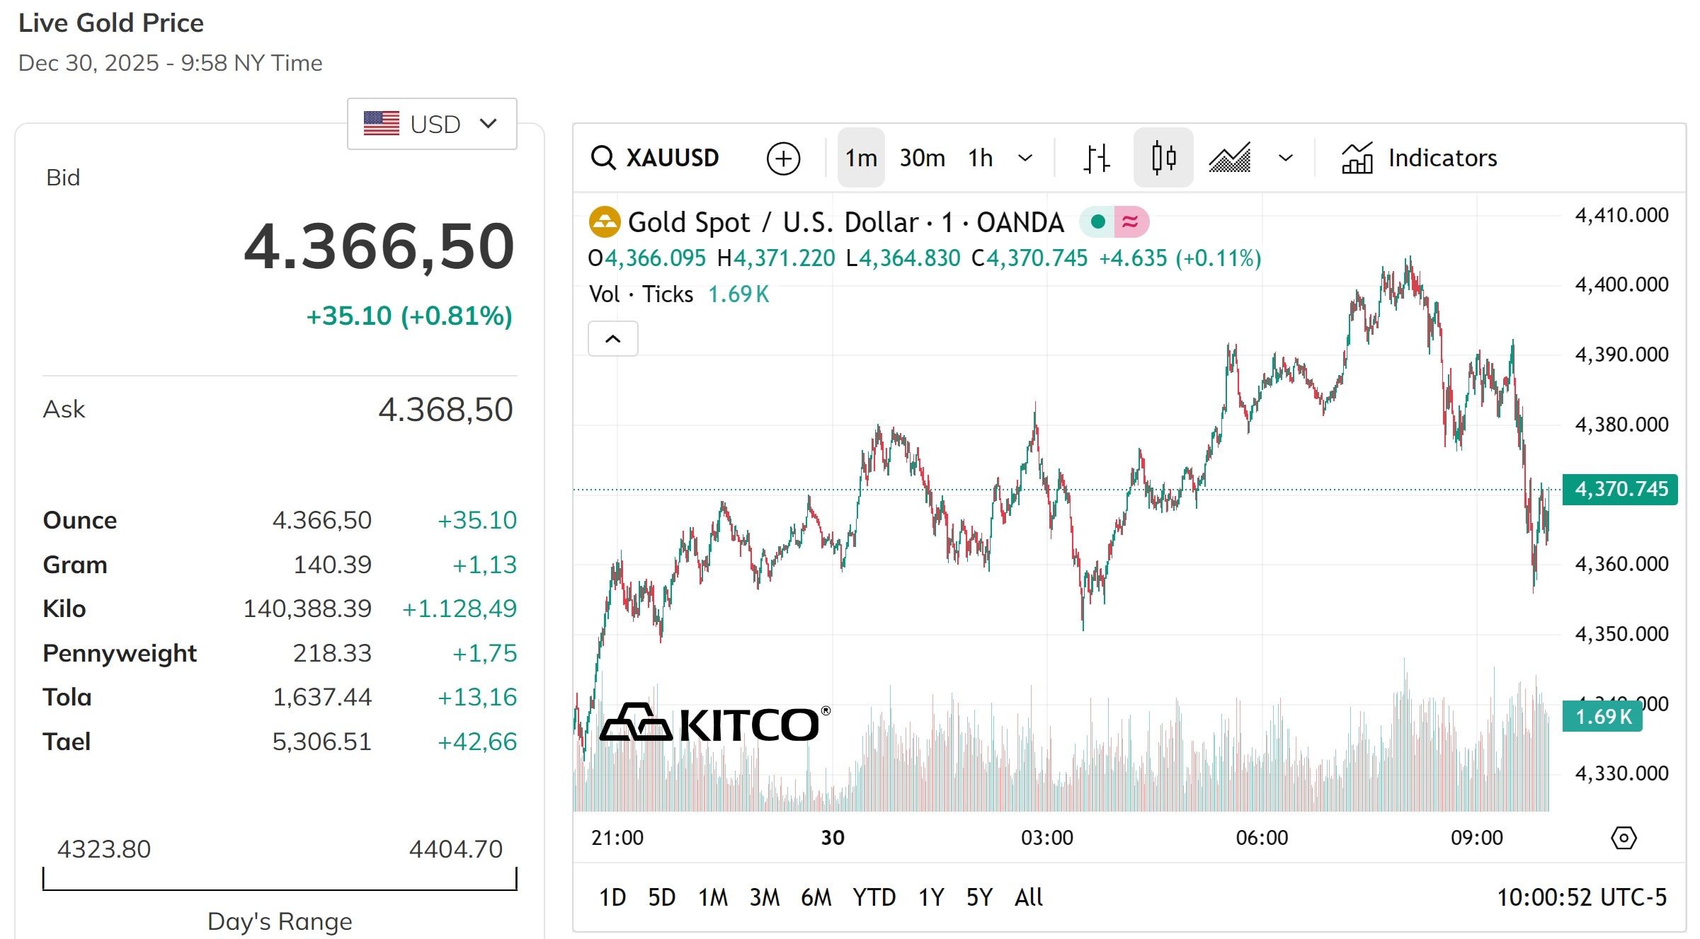
Task: Select the bars chart style icon
Action: [x=1096, y=158]
